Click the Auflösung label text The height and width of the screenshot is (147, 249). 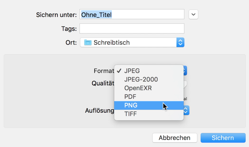click(x=100, y=110)
